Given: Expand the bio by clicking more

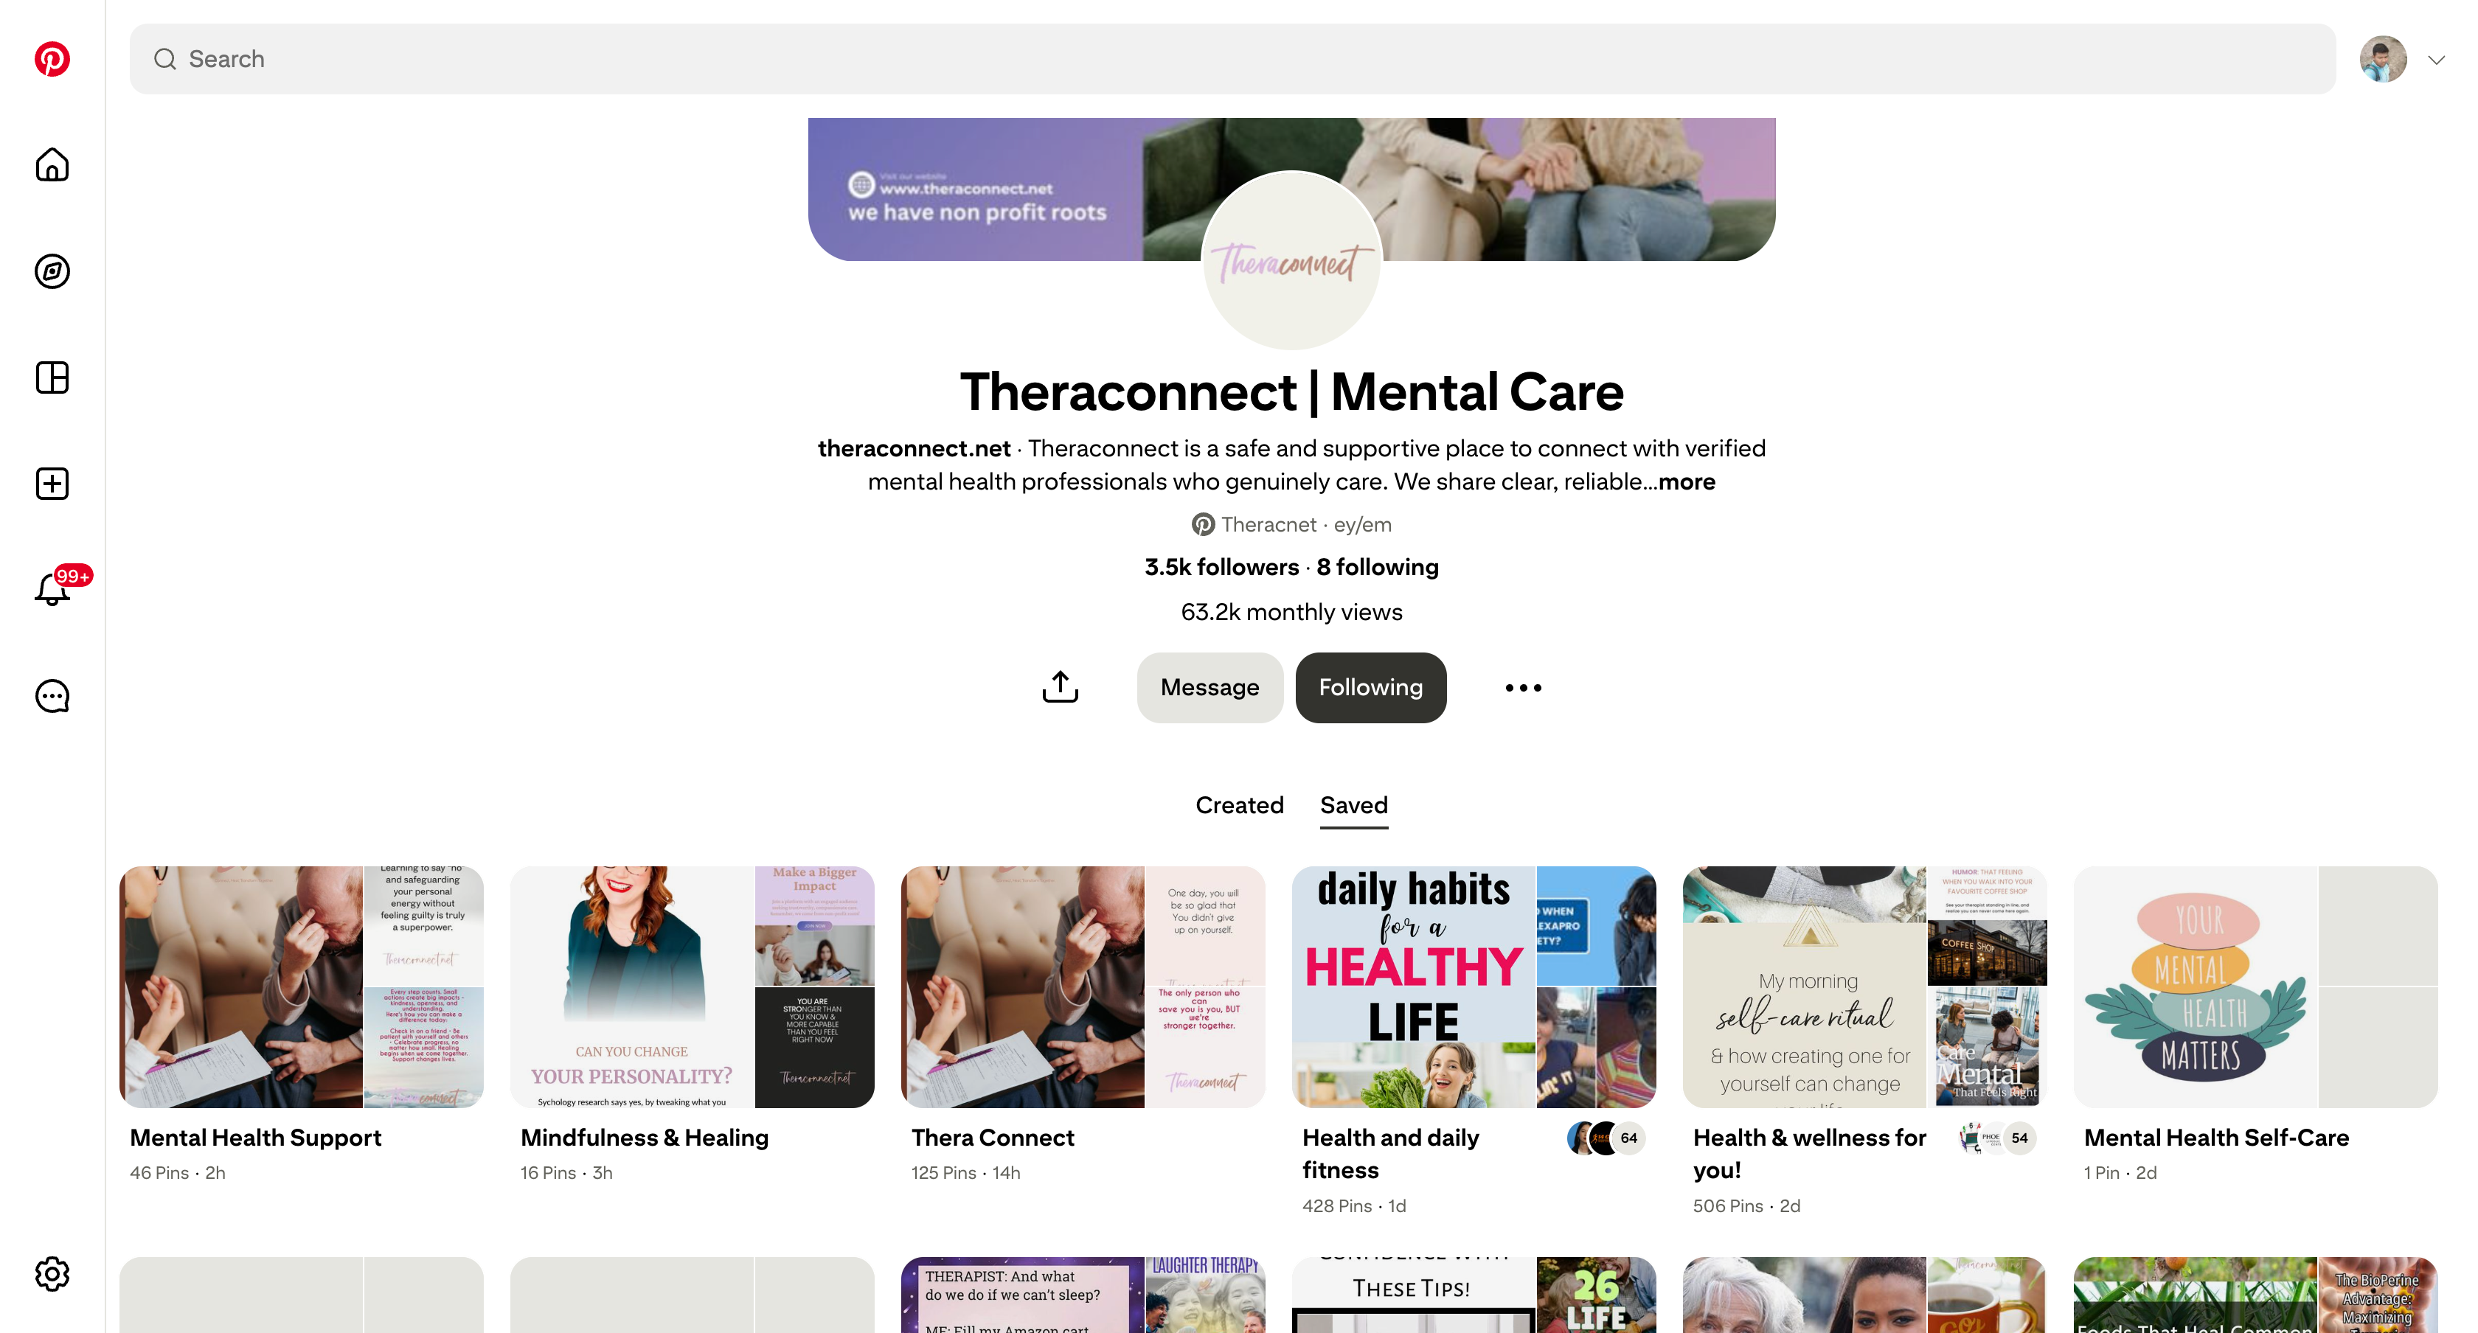Looking at the screenshot, I should click(x=1687, y=481).
